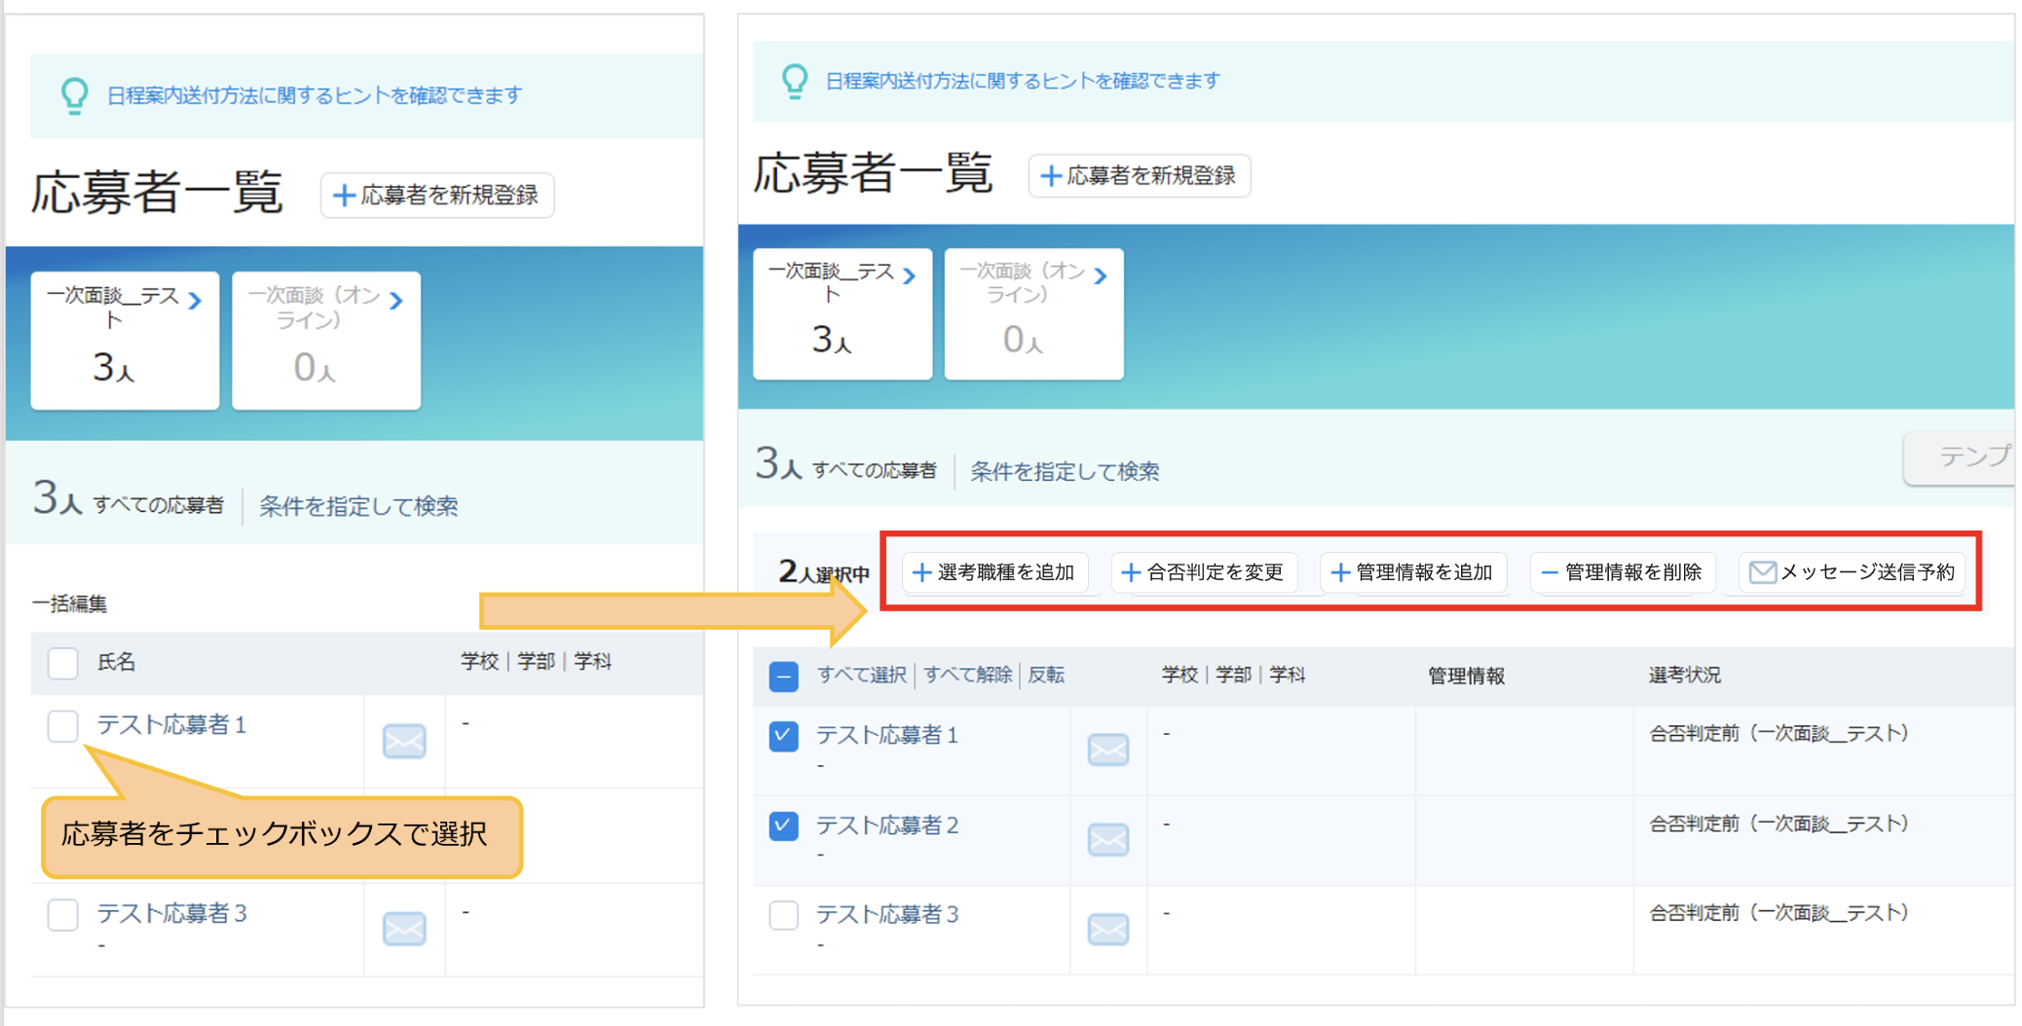Open テスト応募者2 name link in right panel
The height and width of the screenshot is (1026, 2022).
pyautogui.click(x=887, y=825)
